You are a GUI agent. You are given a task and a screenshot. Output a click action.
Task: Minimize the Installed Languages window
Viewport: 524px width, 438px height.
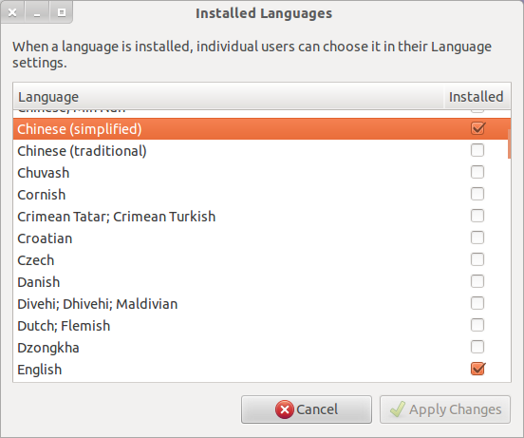(x=37, y=12)
